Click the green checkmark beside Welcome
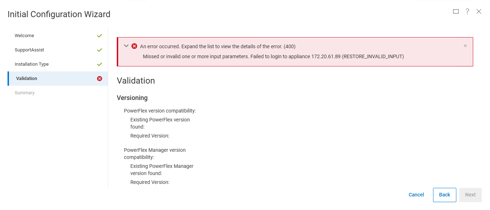This screenshot has width=490, height=210. [x=100, y=35]
